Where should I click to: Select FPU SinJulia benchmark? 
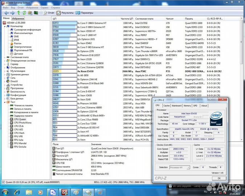(x=18, y=147)
